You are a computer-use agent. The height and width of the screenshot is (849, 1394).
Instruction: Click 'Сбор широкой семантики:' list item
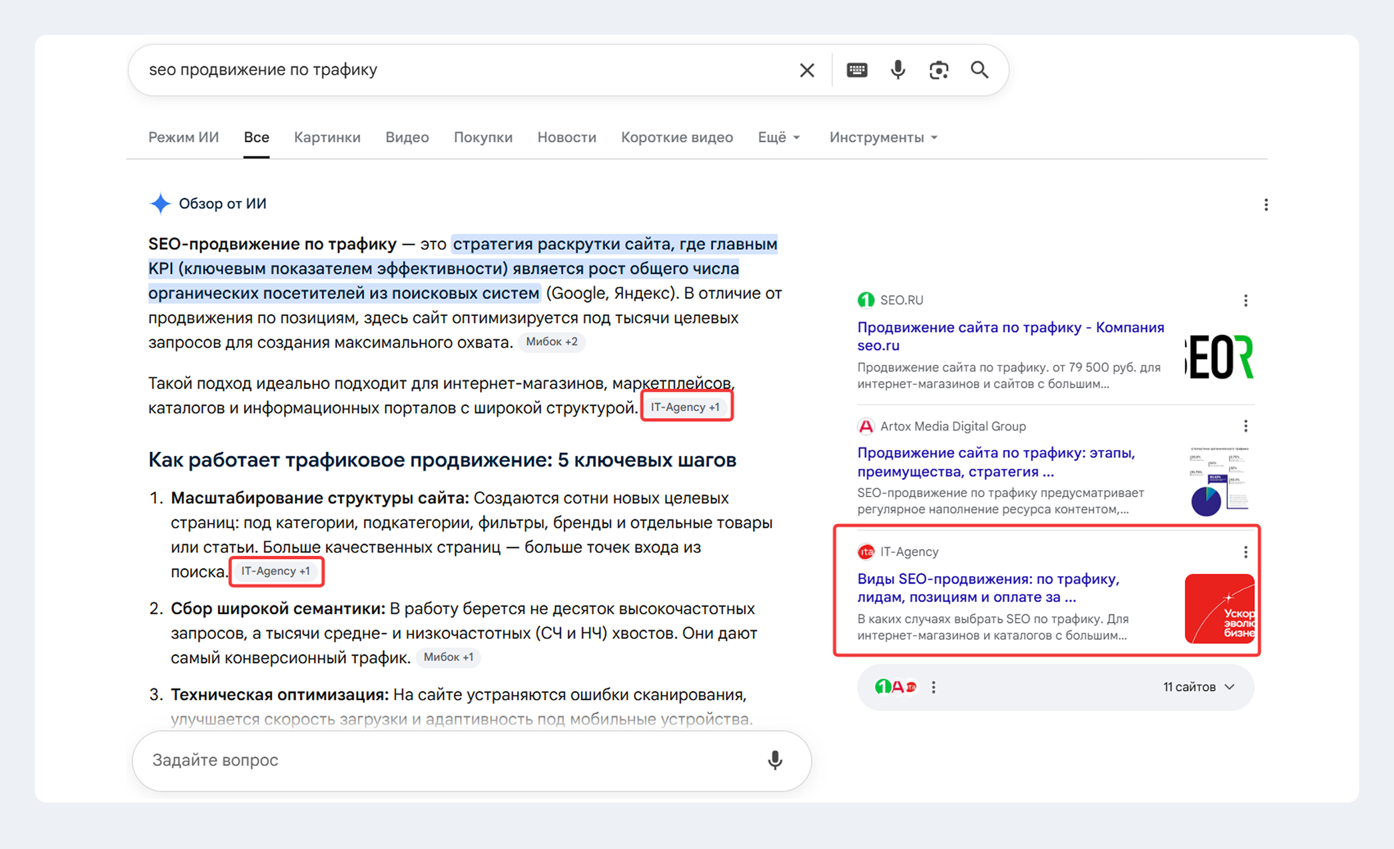(x=278, y=609)
